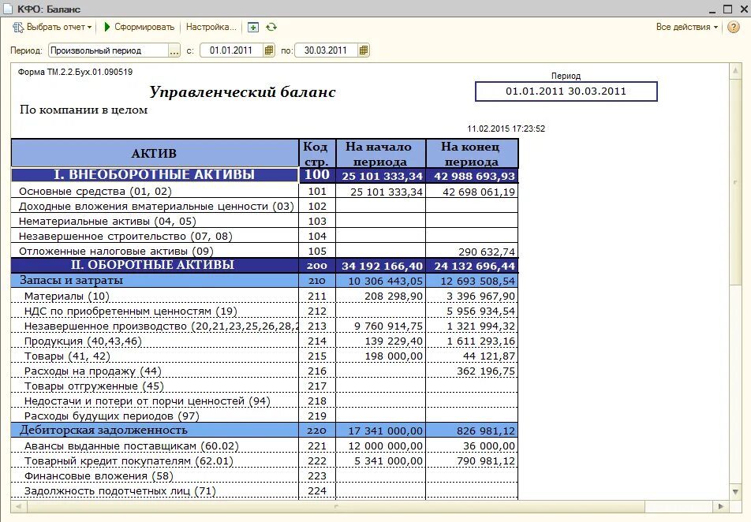Select the period box 01.01.2011 30.03.2011
The width and height of the screenshot is (751, 522).
pos(566,91)
